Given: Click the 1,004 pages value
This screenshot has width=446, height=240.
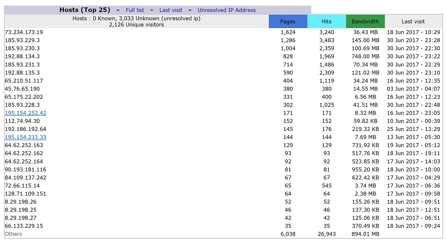Looking at the screenshot, I should (x=288, y=49).
